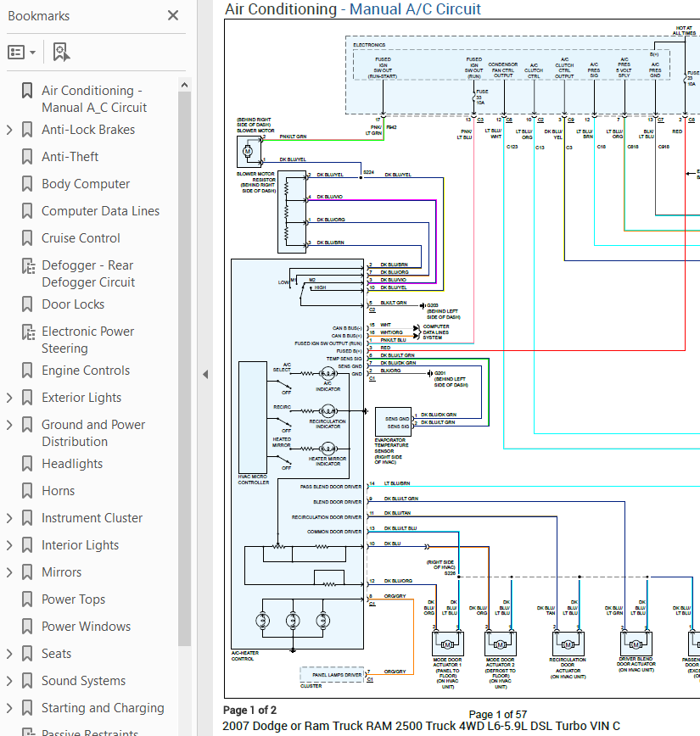Viewport: 700px width, 736px height.
Task: Expand the Instrument Cluster bookmark
Action: click(9, 518)
